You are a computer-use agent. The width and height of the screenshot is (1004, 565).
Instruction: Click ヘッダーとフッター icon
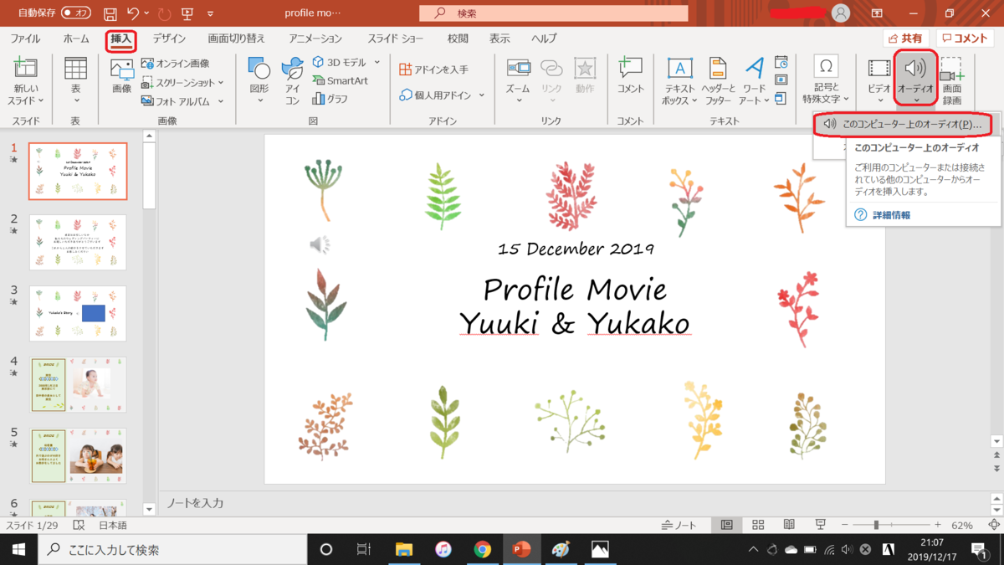(717, 80)
